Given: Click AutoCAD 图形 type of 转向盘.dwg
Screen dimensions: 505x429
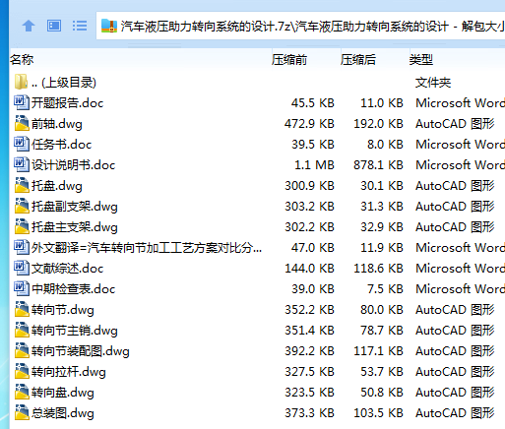Looking at the screenshot, I should 455,393.
